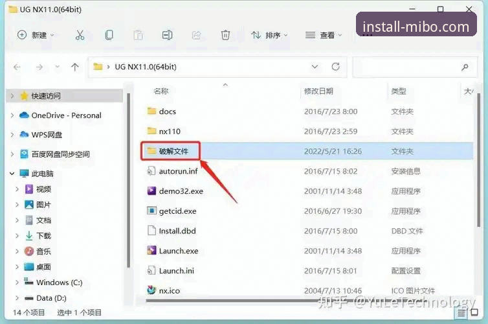Screen dimensions: 488x324
Task: Open WPS网盘 in sidebar
Action: click(47, 135)
